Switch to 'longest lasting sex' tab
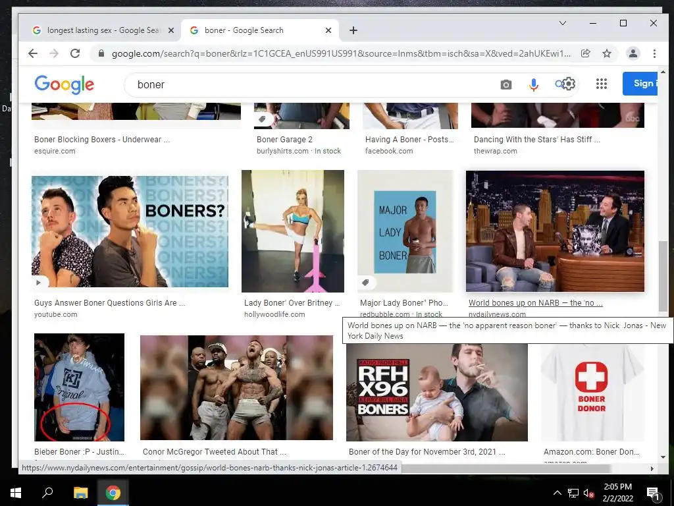This screenshot has width=674, height=506. pyautogui.click(x=102, y=30)
